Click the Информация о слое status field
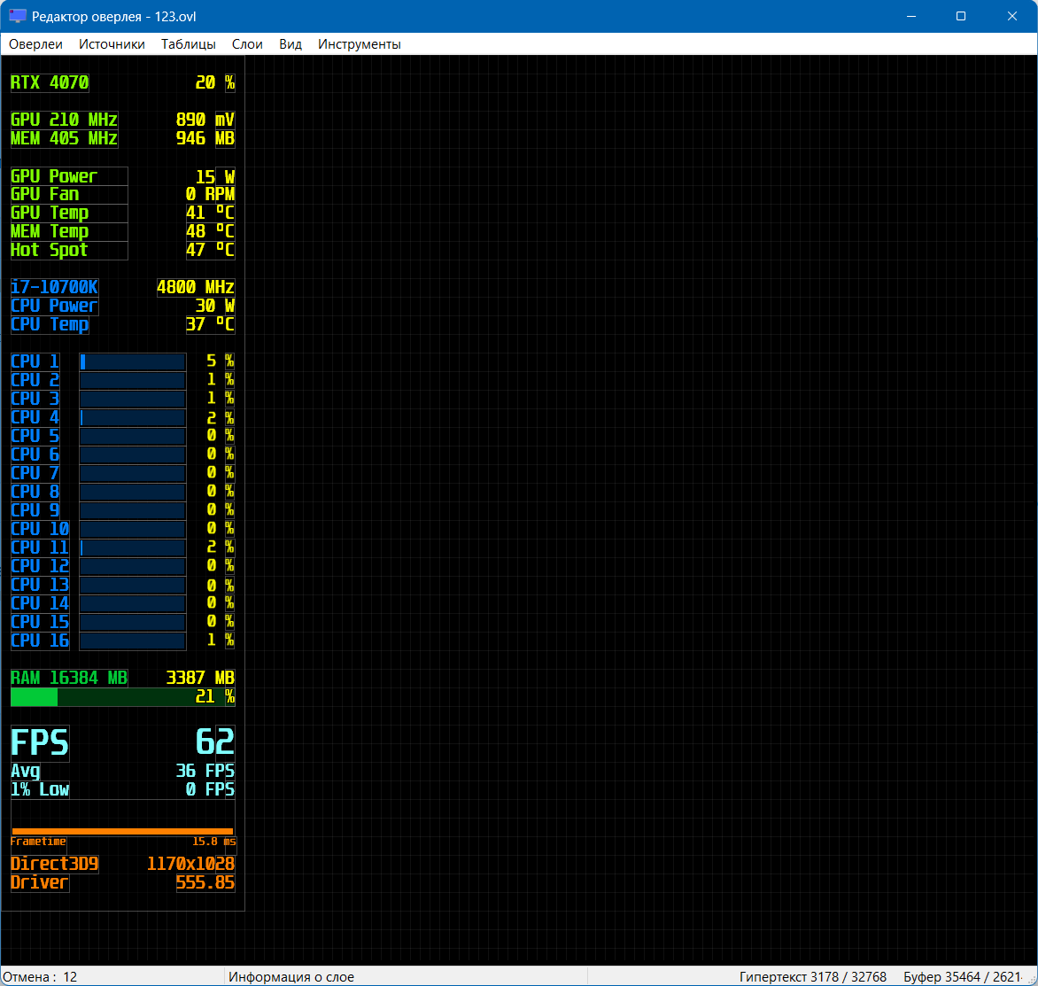 click(x=291, y=977)
